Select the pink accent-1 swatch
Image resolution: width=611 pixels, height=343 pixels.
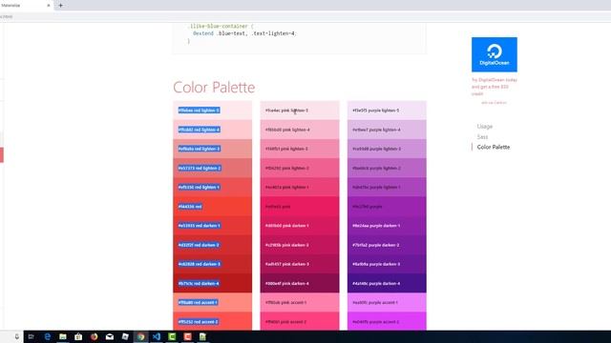(300, 303)
